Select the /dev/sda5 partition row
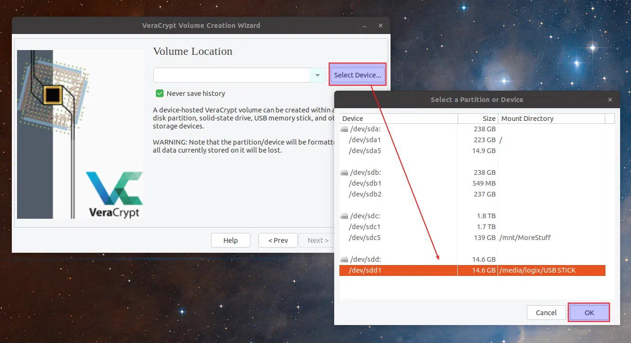Image resolution: width=631 pixels, height=343 pixels. [472, 151]
